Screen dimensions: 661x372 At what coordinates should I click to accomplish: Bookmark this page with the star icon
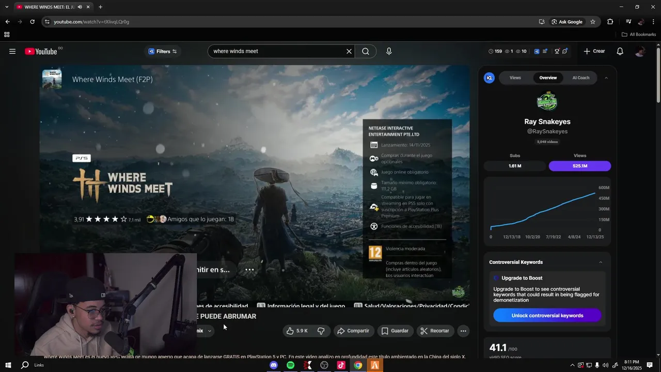pos(593,22)
